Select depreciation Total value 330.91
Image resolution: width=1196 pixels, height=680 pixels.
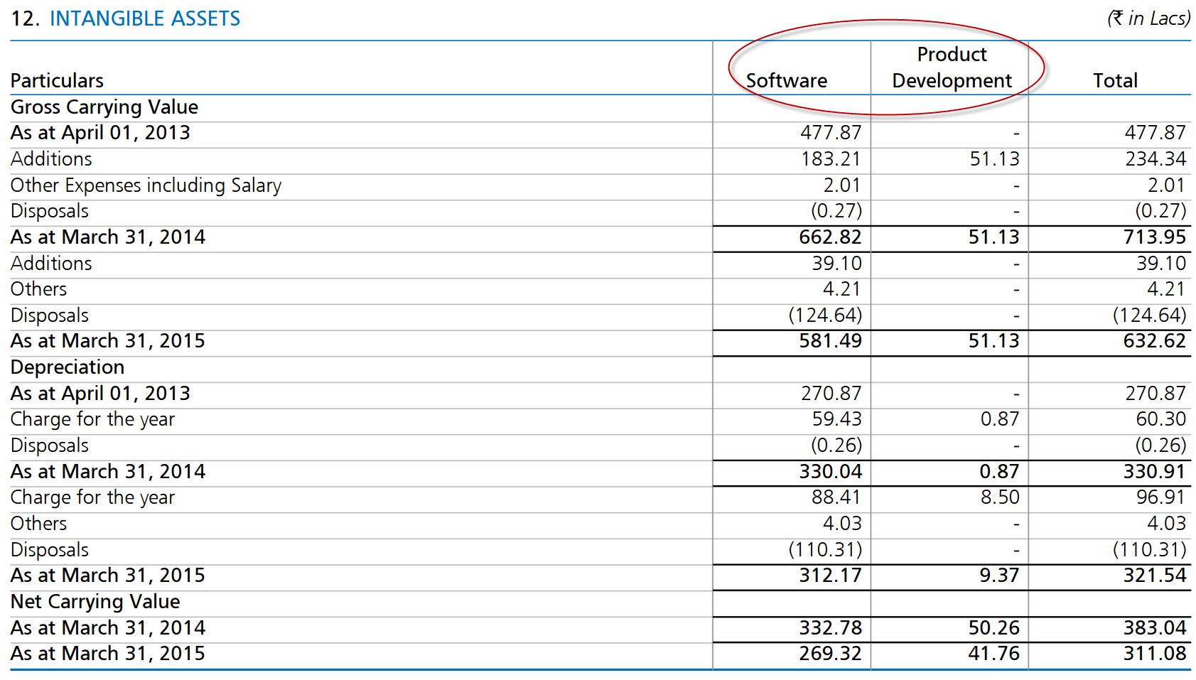(1155, 472)
